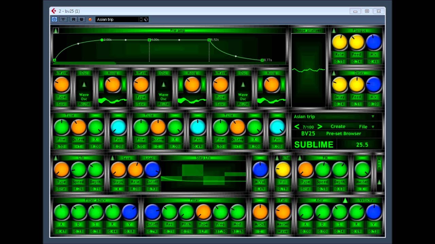Click the Filter Adsrv A knob
435x244 pixels.
point(62,212)
